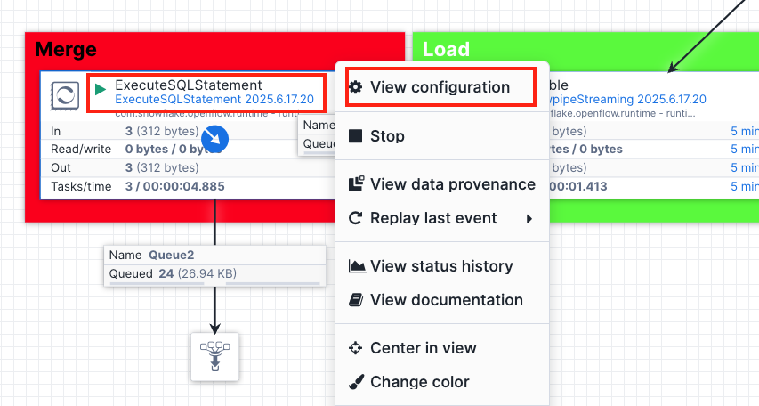Click the Merge process group title

[66, 50]
